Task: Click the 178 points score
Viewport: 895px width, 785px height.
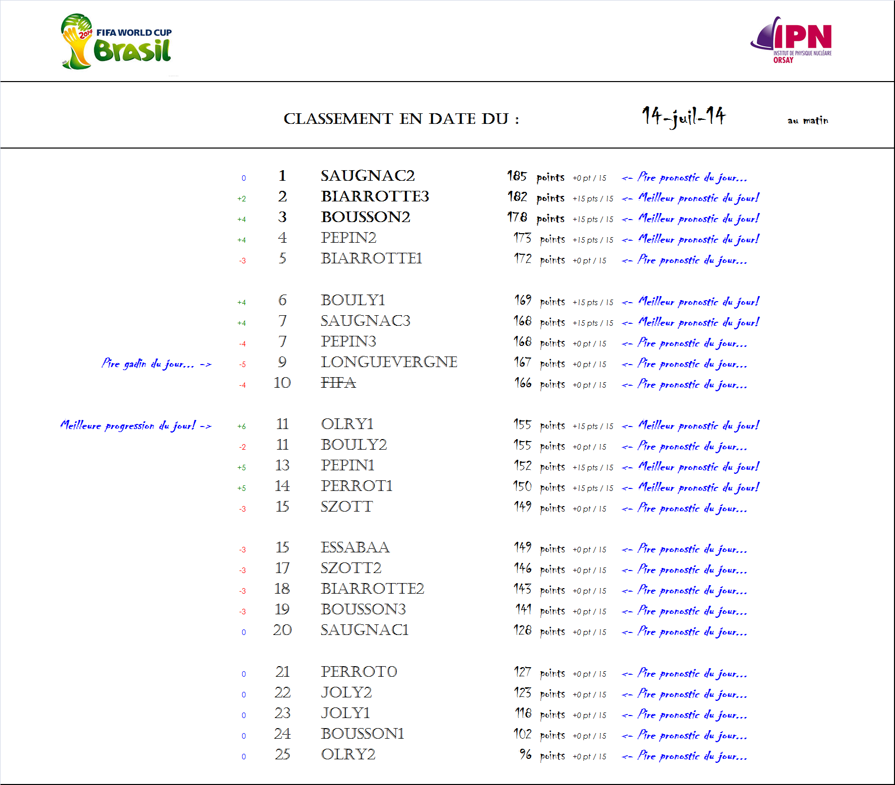Action: [x=535, y=218]
